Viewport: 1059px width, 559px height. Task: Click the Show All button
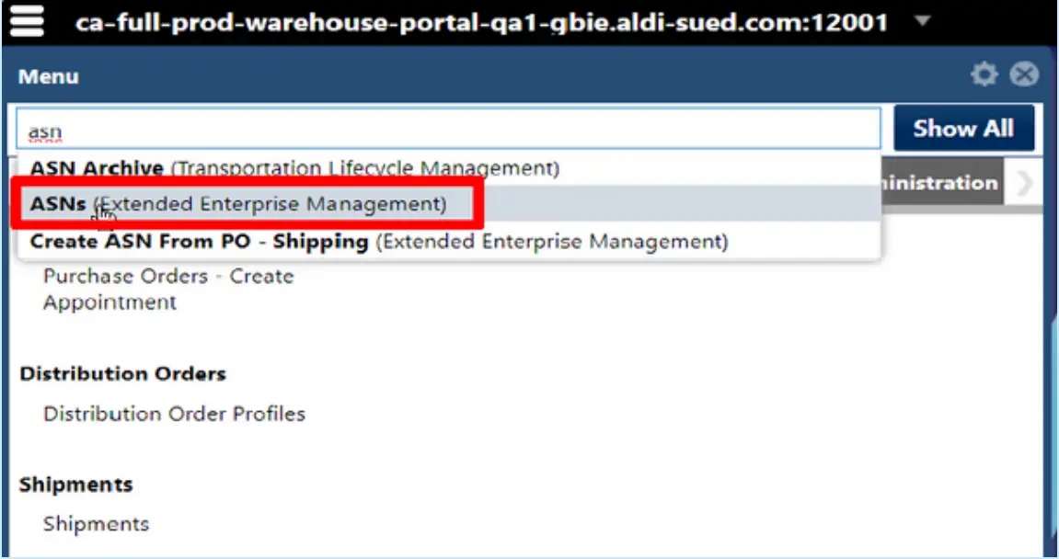point(963,128)
